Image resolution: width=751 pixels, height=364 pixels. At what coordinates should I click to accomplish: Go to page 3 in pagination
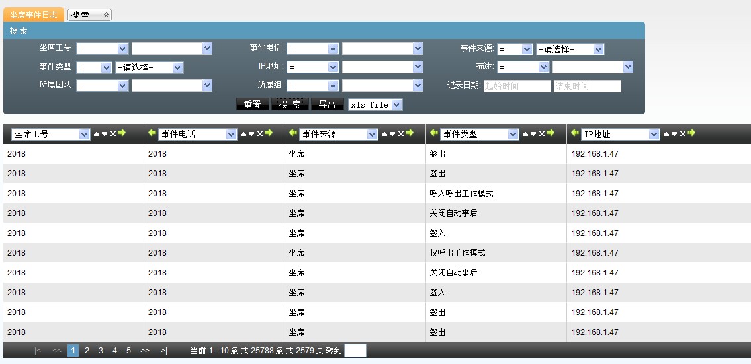coord(101,351)
